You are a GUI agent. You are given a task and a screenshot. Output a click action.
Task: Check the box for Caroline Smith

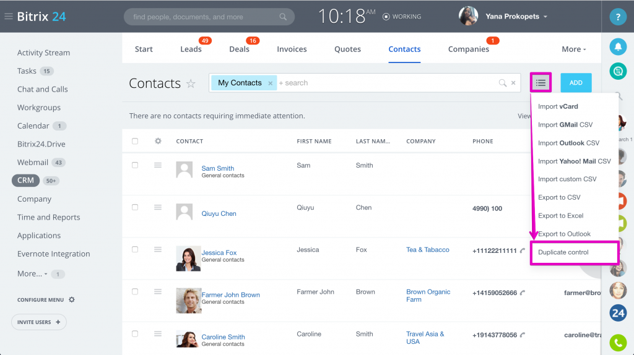click(x=135, y=333)
